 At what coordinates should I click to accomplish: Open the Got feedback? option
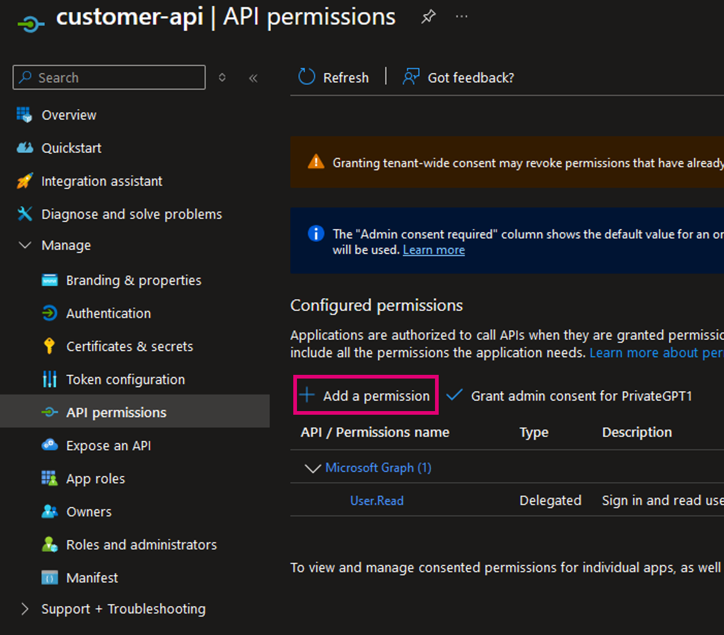click(x=458, y=77)
